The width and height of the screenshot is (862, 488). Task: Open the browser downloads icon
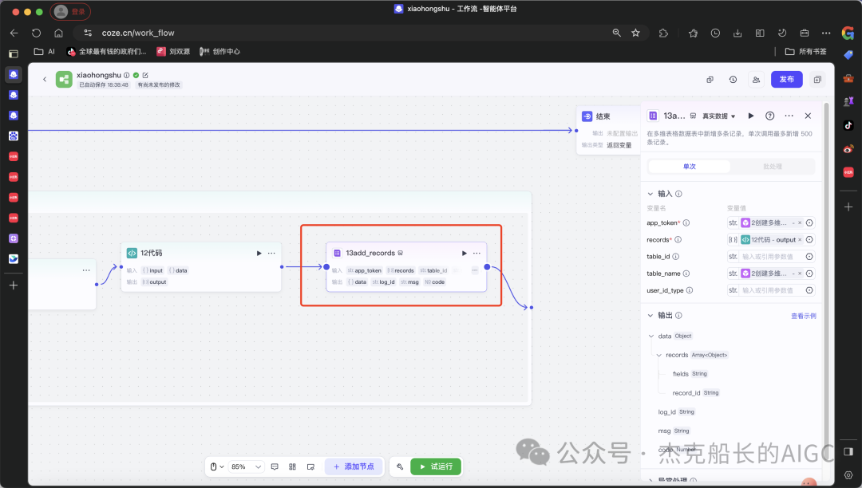click(x=737, y=33)
